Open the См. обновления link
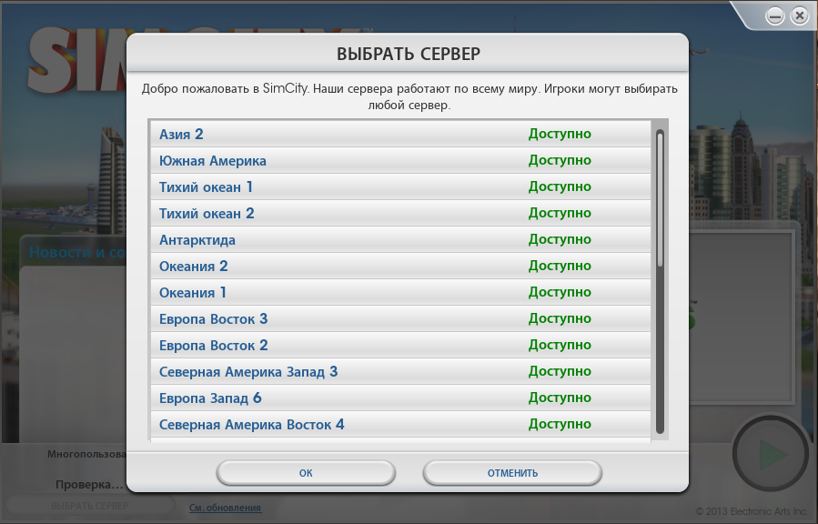 (x=225, y=508)
